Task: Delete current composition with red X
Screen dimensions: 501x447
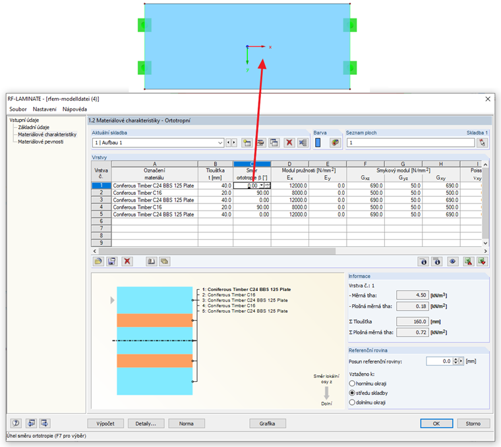Action: (289, 143)
